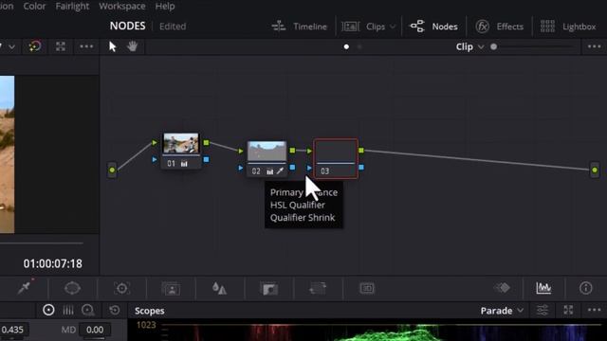Open the Workspace menu

point(122,7)
